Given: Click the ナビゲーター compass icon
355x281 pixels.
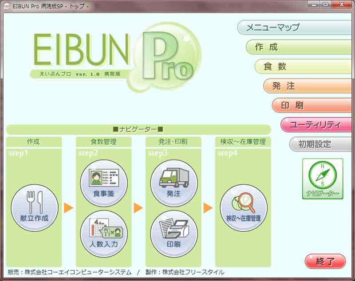Looking at the screenshot, I should [x=323, y=179].
